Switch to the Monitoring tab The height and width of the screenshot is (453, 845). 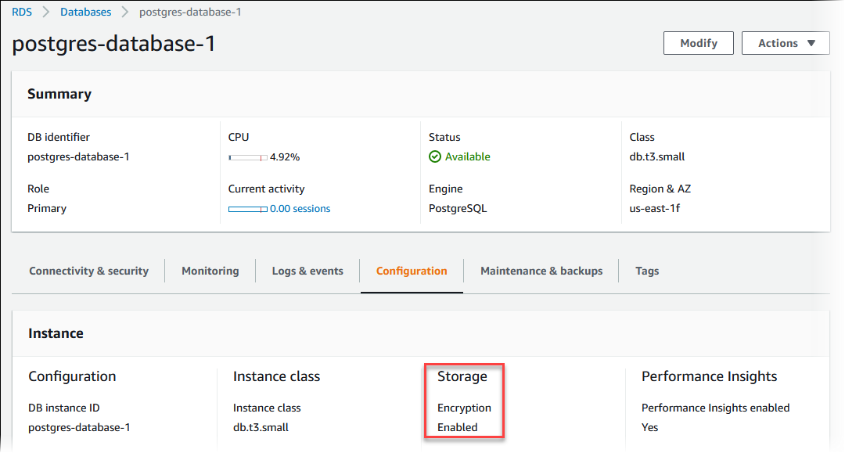click(210, 271)
